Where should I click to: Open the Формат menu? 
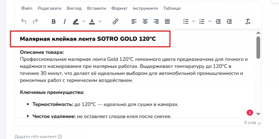coord(120,8)
